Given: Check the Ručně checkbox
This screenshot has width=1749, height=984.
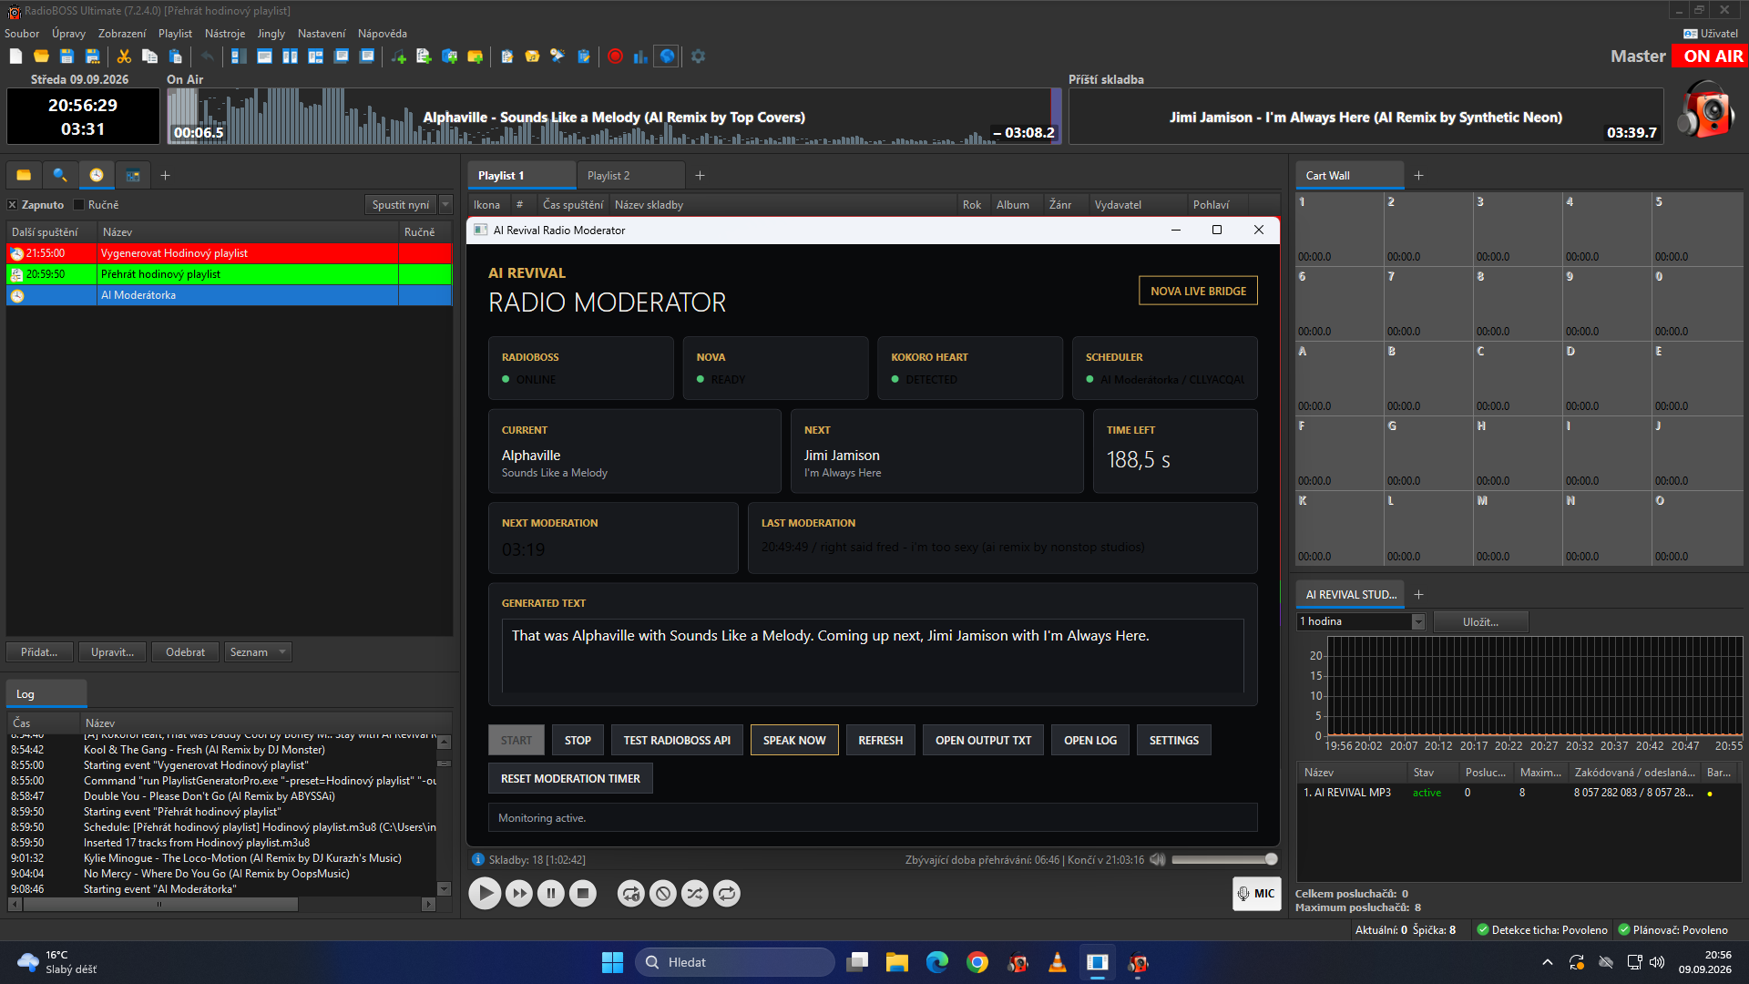Looking at the screenshot, I should (x=79, y=205).
